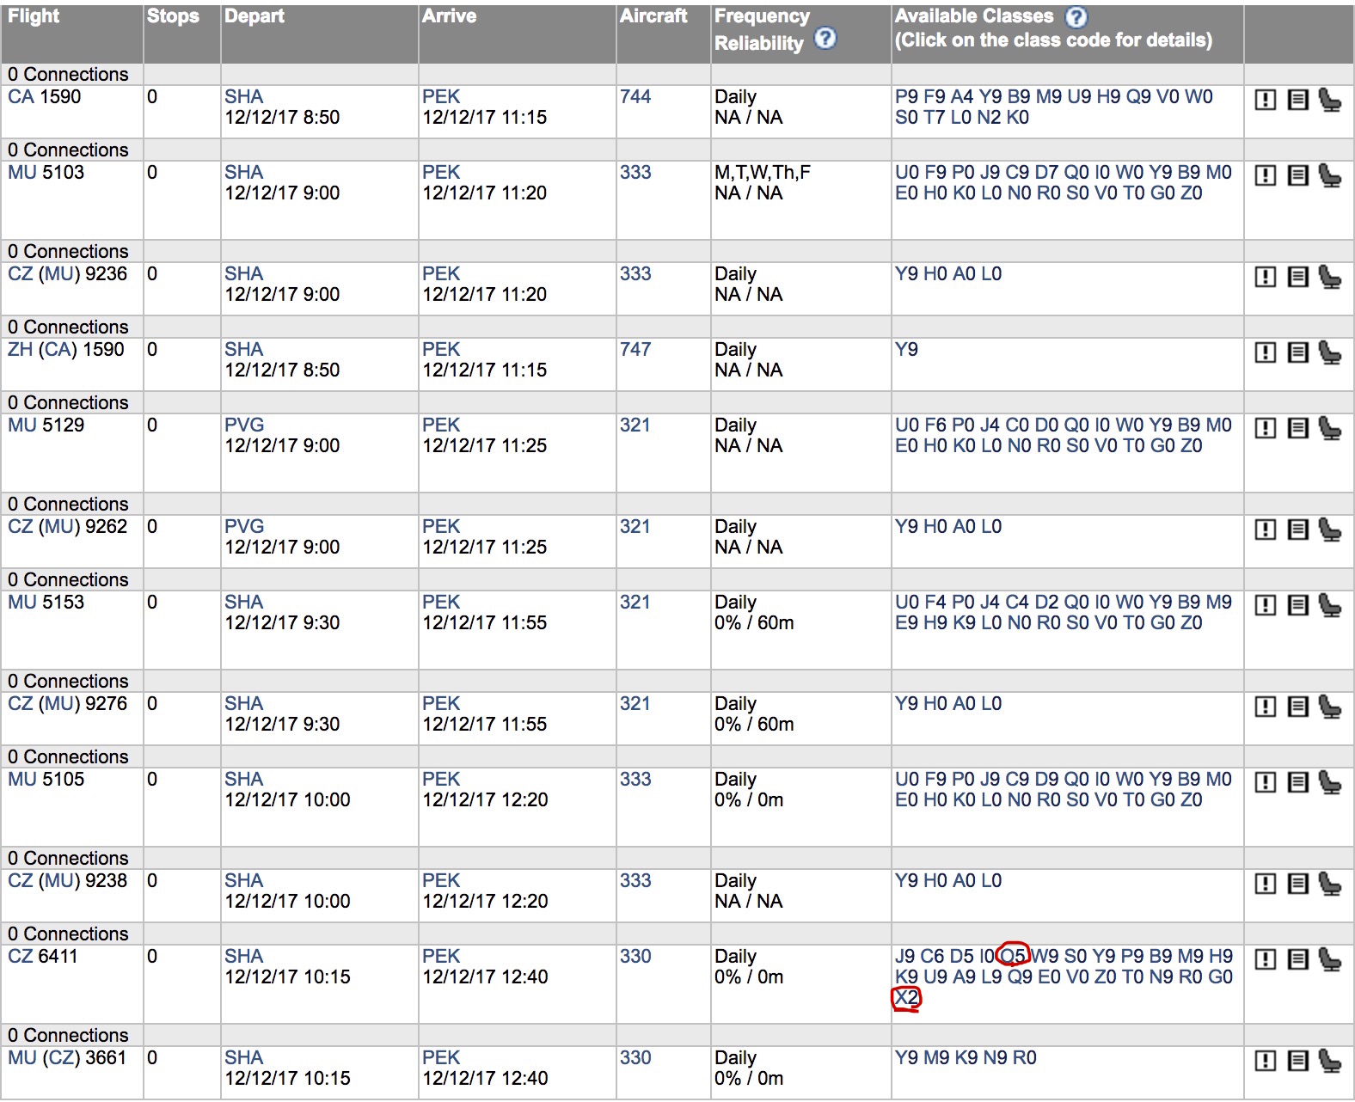Open seat map for CA 1590
Screen dimensions: 1355x1102
pyautogui.click(x=1329, y=100)
